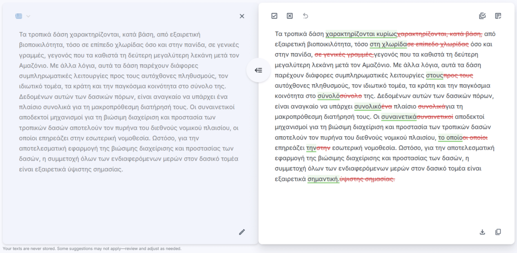The image size is (517, 253).
Task: Select the suggested word "συναινετικά"
Action: (x=398, y=117)
